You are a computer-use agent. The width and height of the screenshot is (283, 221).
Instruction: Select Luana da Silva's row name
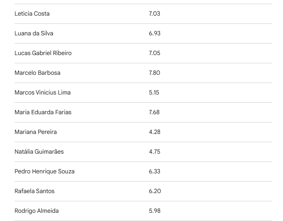tap(34, 33)
